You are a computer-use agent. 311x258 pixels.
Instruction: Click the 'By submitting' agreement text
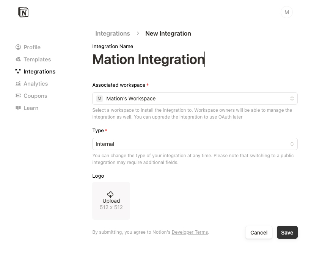(151, 232)
